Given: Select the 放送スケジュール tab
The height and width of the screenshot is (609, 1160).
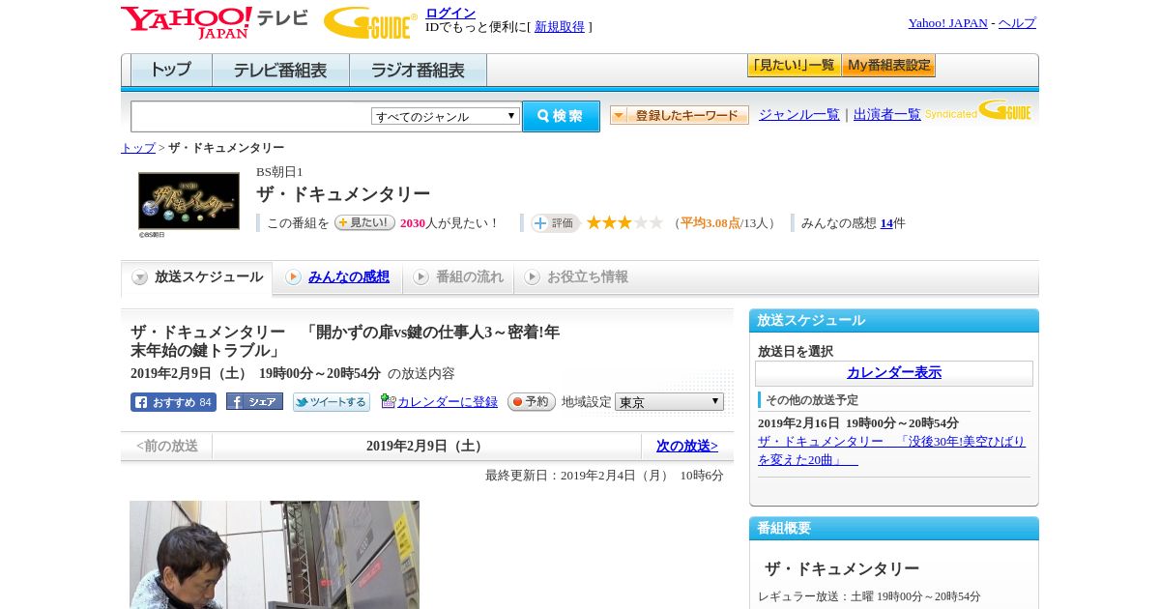Looking at the screenshot, I should (197, 277).
